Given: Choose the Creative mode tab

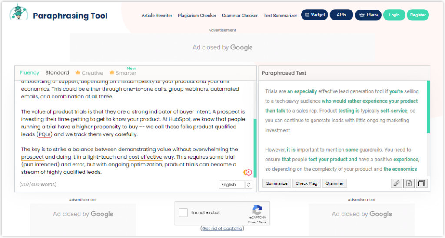Looking at the screenshot, I should point(89,73).
